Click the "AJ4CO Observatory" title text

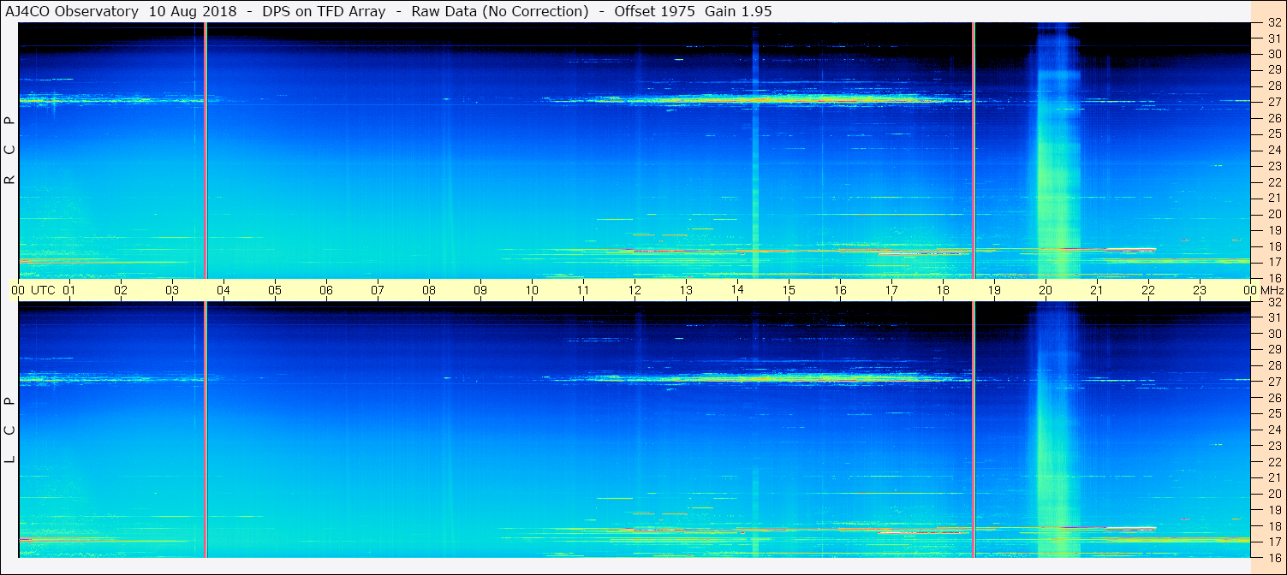click(70, 11)
